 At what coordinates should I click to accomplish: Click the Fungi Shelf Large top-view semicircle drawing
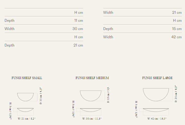[156, 94]
